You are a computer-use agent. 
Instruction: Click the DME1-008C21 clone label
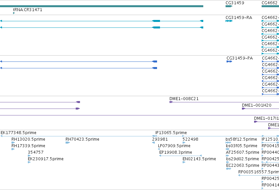[x=184, y=99]
